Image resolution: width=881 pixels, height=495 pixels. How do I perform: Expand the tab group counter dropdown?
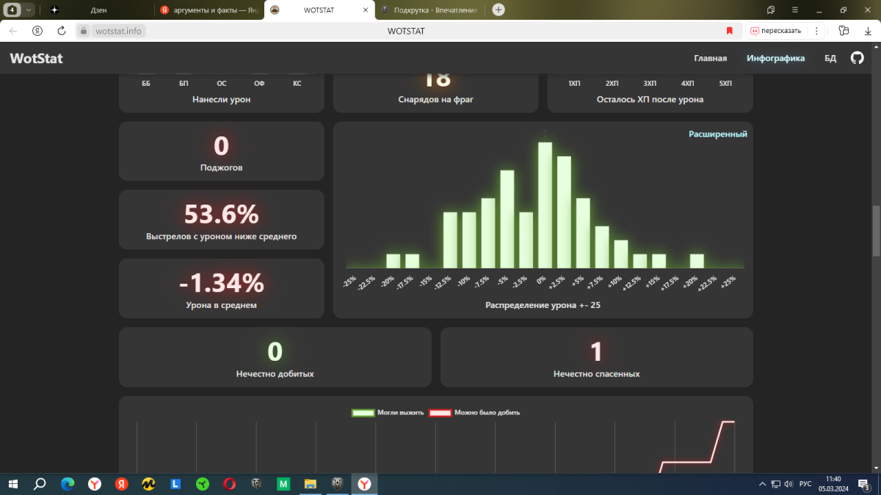coord(29,10)
